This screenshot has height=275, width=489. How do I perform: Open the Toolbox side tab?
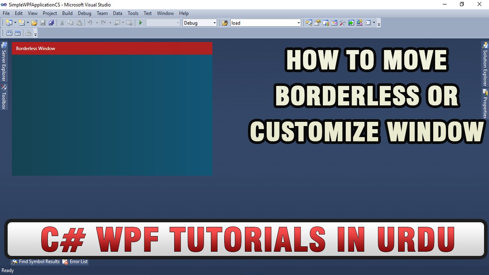click(4, 97)
